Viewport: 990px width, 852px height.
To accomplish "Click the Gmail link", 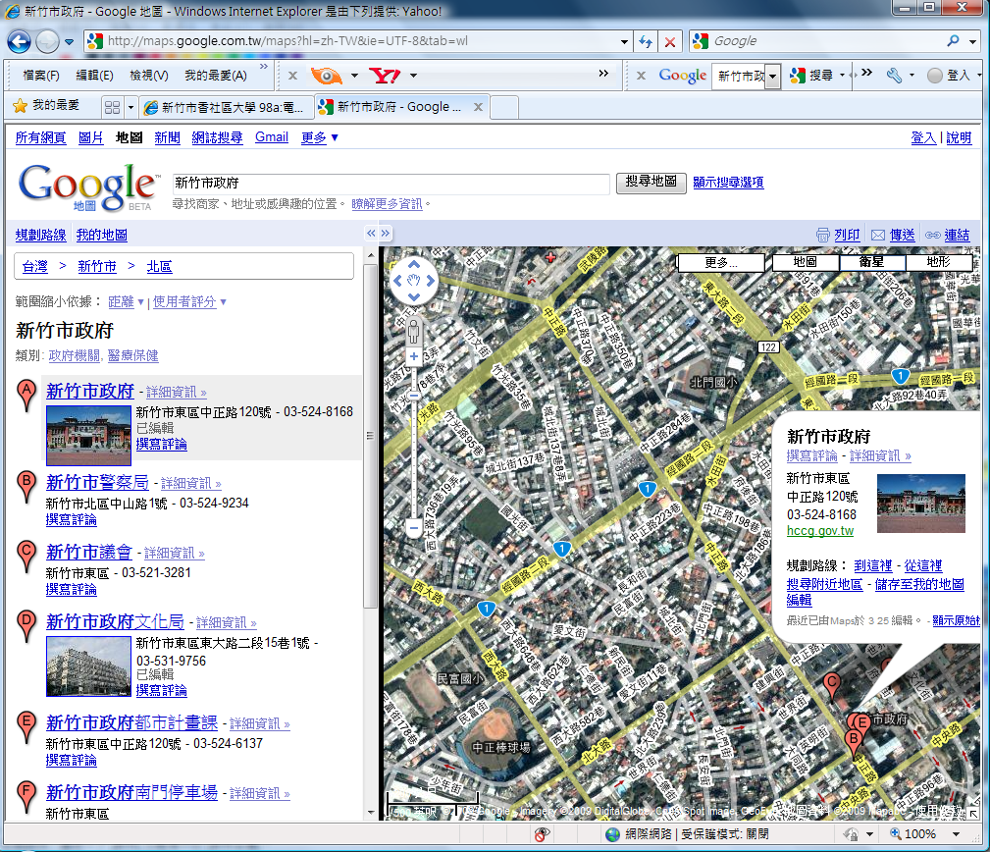I will [x=272, y=137].
